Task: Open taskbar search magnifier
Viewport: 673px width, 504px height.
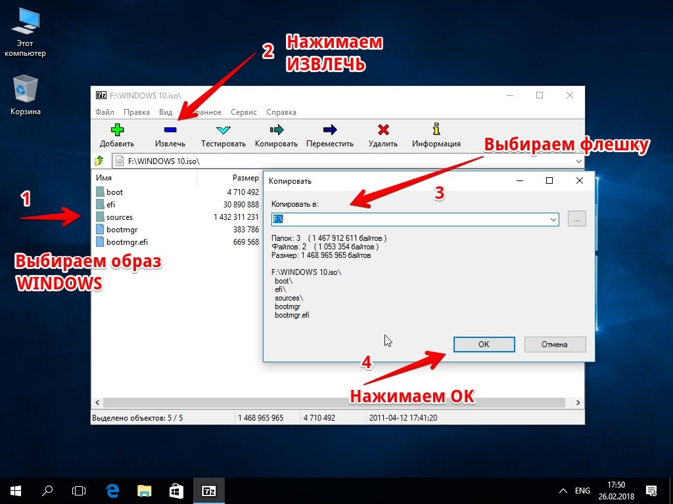Action: tap(47, 491)
